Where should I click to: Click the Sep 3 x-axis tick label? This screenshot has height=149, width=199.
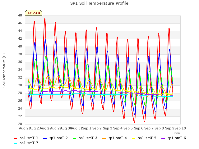[108, 128]
